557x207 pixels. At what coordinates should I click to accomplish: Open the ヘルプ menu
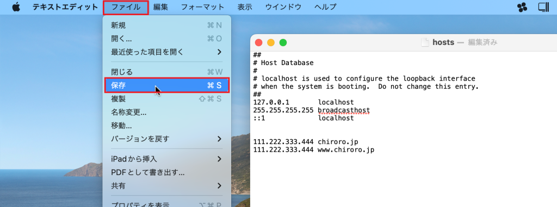pos(325,7)
